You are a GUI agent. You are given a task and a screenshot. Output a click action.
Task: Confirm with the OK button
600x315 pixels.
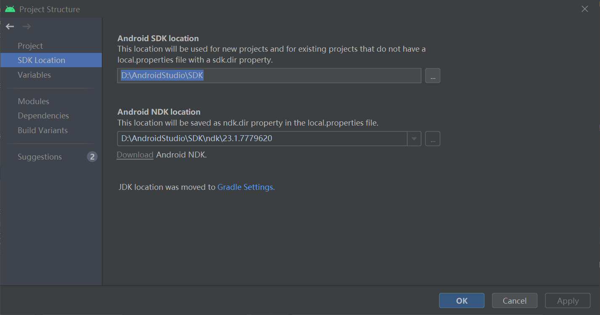(462, 301)
